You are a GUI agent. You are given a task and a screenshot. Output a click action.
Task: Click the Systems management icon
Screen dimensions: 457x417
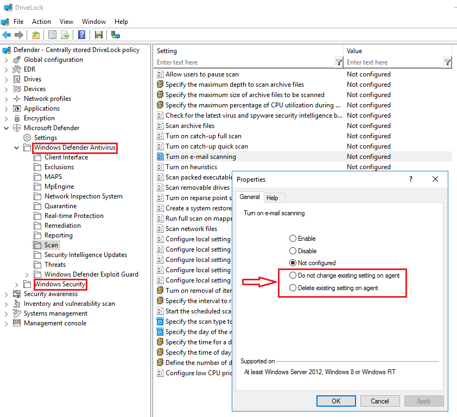click(x=17, y=313)
